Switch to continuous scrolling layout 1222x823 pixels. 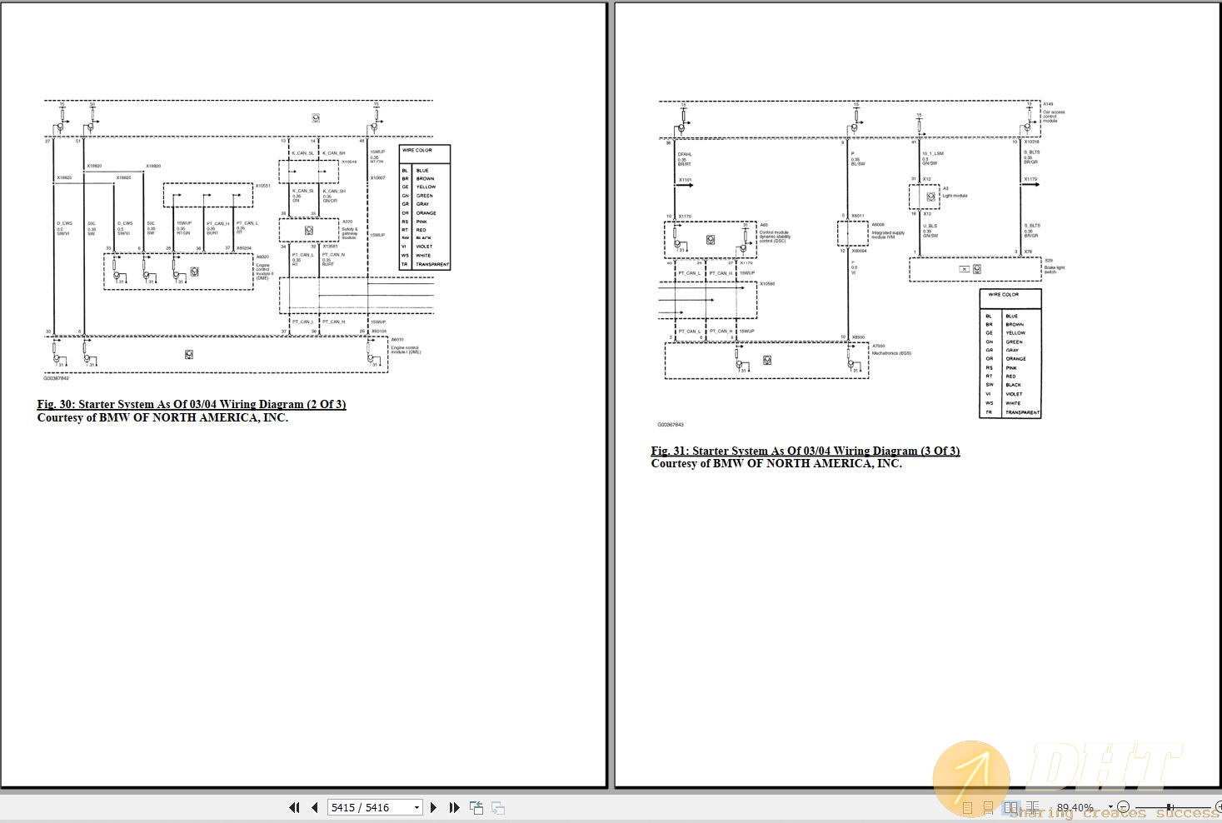pos(988,807)
